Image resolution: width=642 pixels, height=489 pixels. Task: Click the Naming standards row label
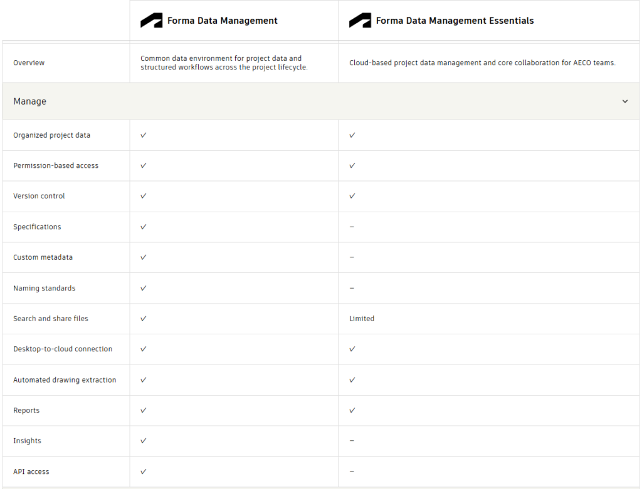pyautogui.click(x=45, y=288)
